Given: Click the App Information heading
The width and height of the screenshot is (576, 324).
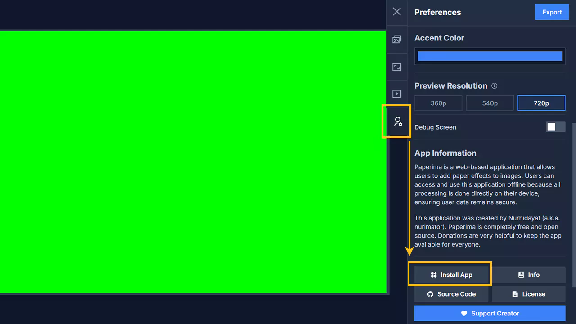Looking at the screenshot, I should 445,153.
